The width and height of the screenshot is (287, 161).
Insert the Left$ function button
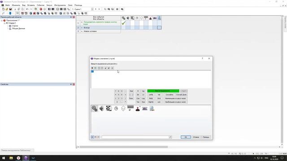tap(151, 95)
